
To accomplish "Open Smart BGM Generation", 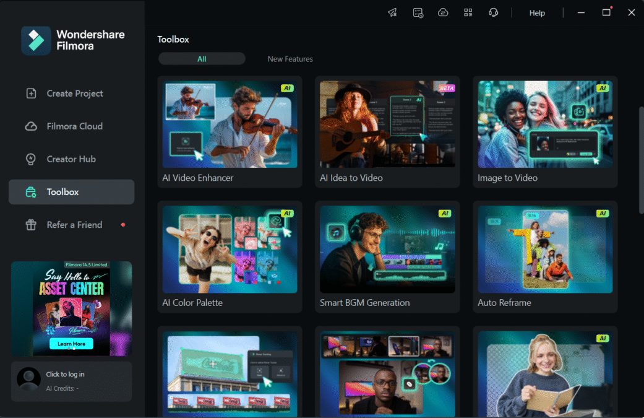I will point(387,257).
